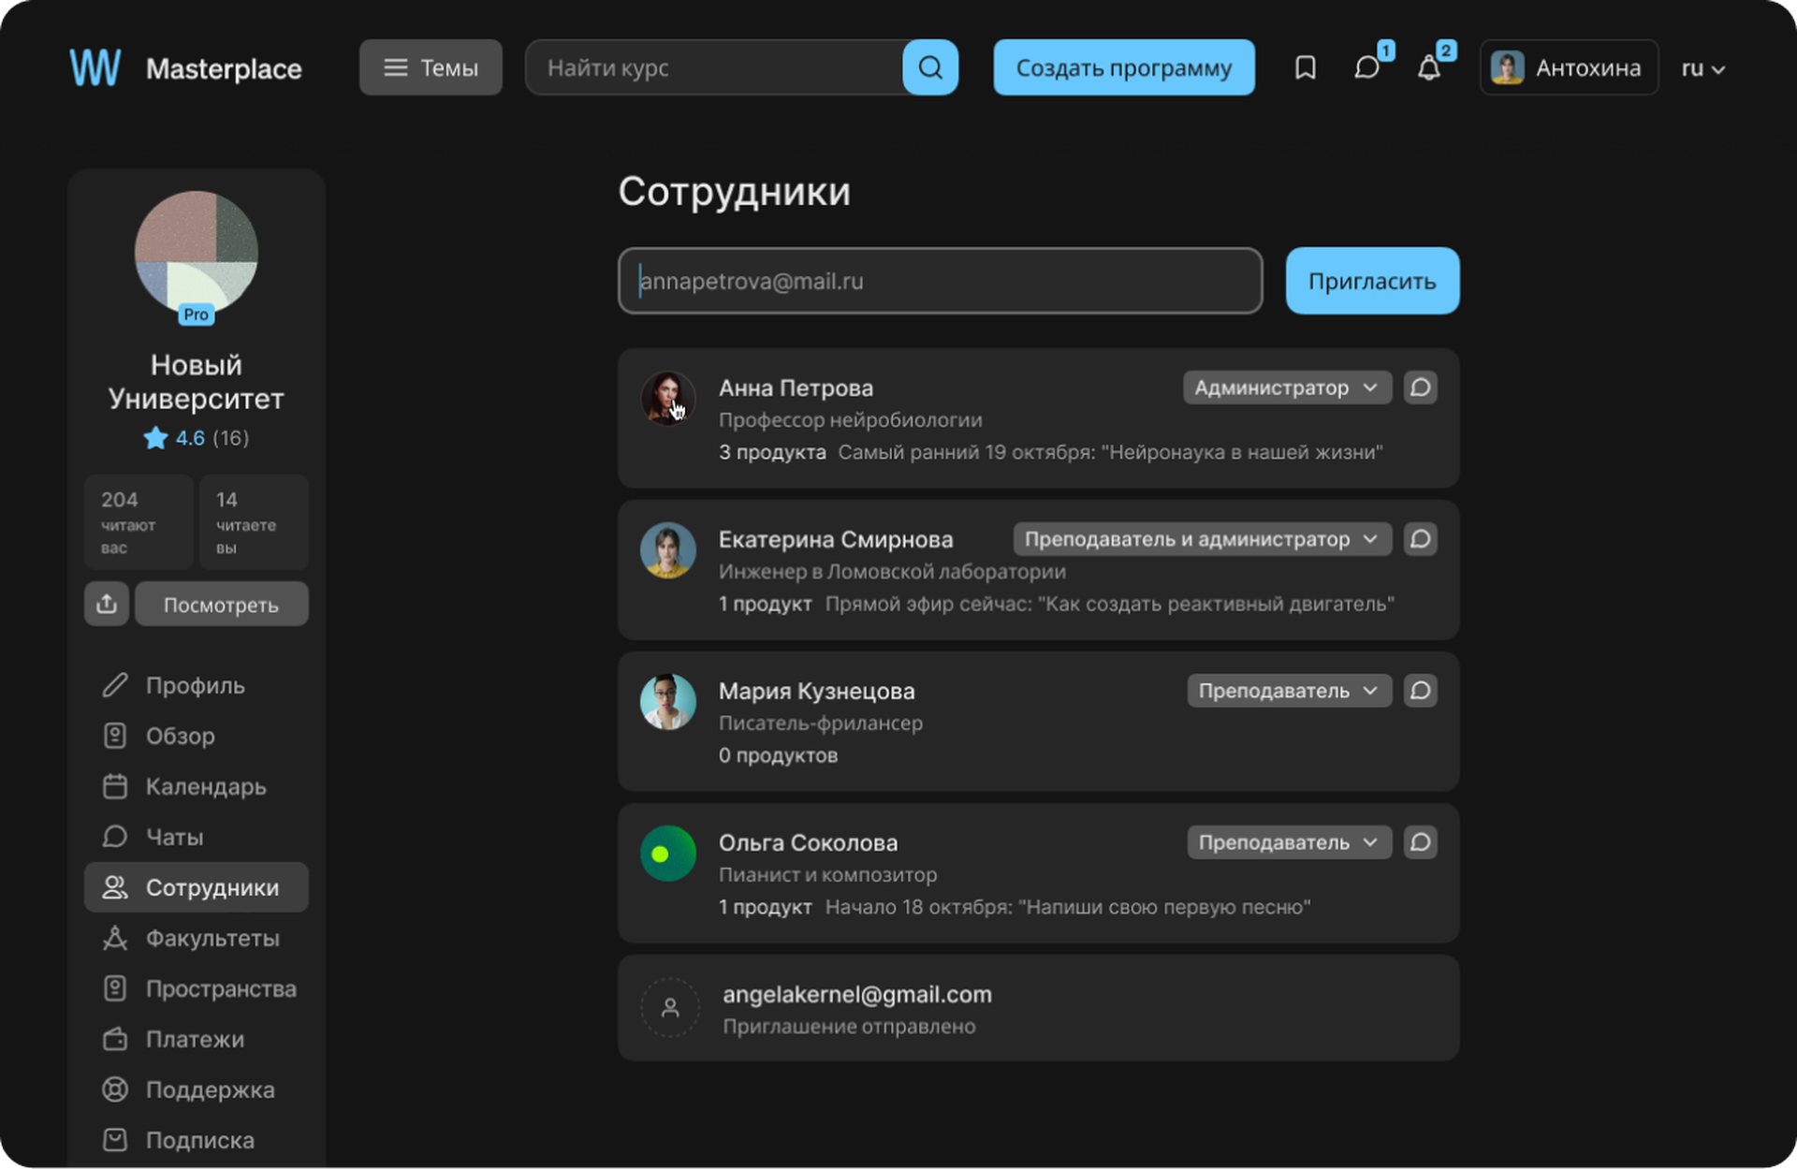Click chat icon for Екатерина Смирнова
1797x1169 pixels.
[x=1420, y=539]
